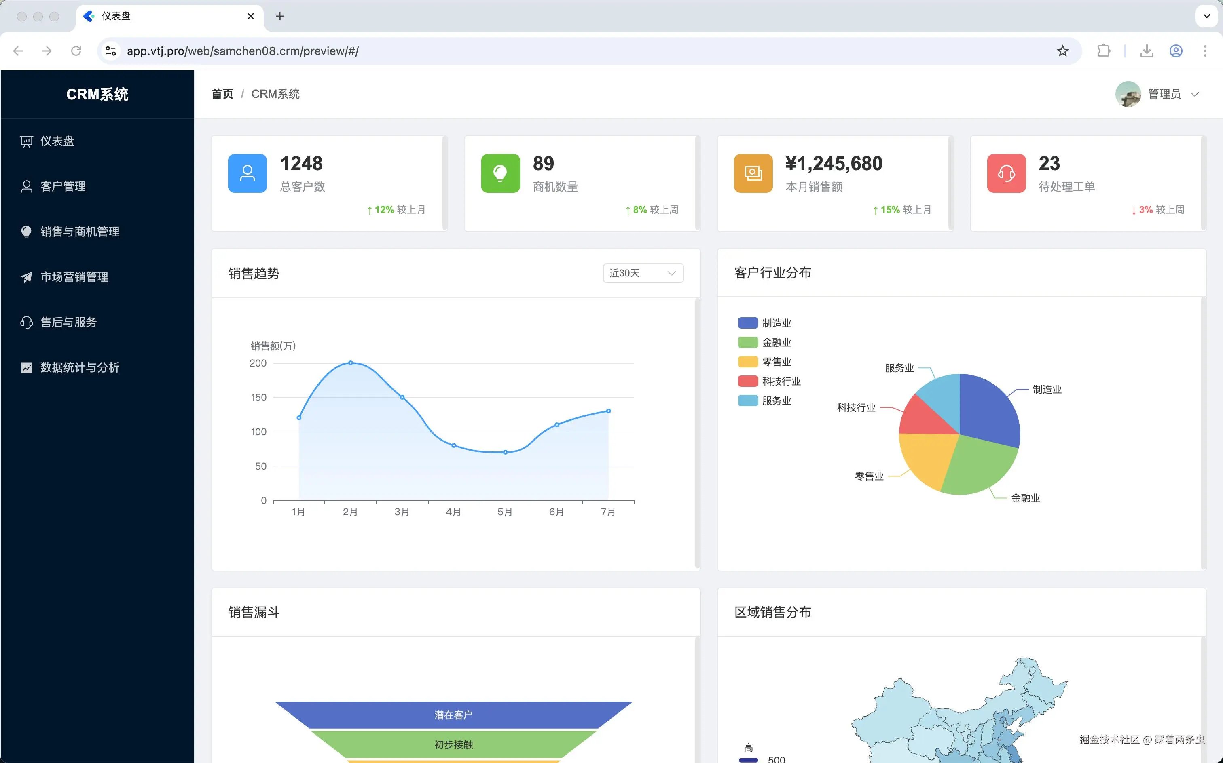Screen dimensions: 1223x763
Task: Open the tab search chevron in browser
Action: tap(1206, 16)
